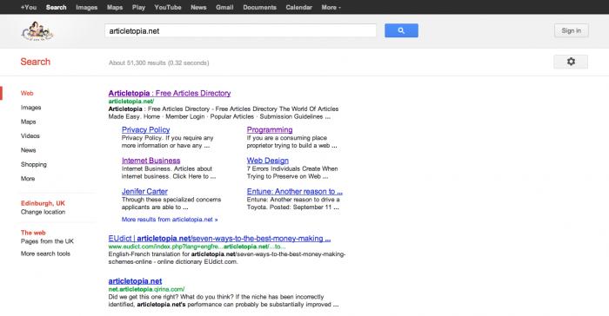This screenshot has height=316, width=609.
Task: Click the www.eudict.com green URL
Action: click(x=197, y=247)
